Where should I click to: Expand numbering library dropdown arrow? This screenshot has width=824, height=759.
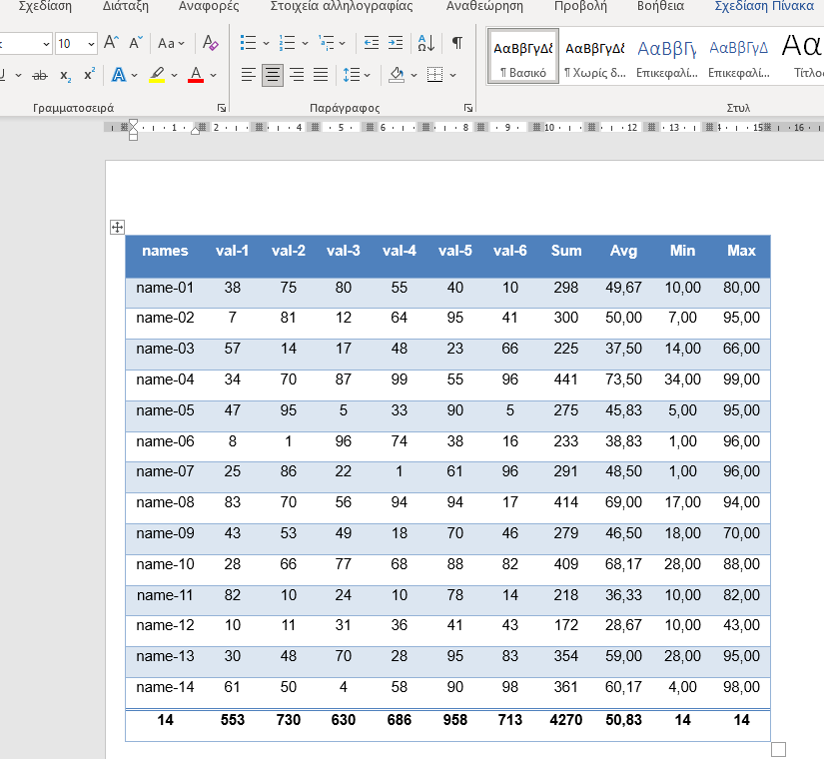coord(305,43)
